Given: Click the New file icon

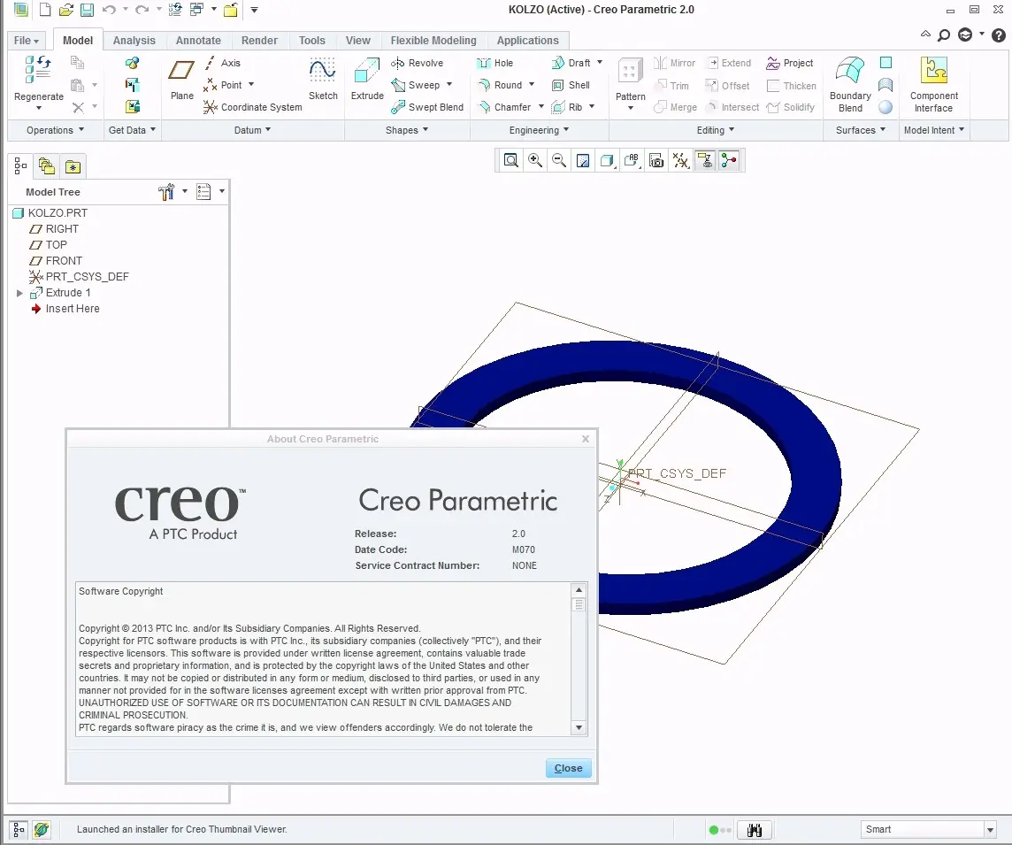Looking at the screenshot, I should [x=45, y=10].
